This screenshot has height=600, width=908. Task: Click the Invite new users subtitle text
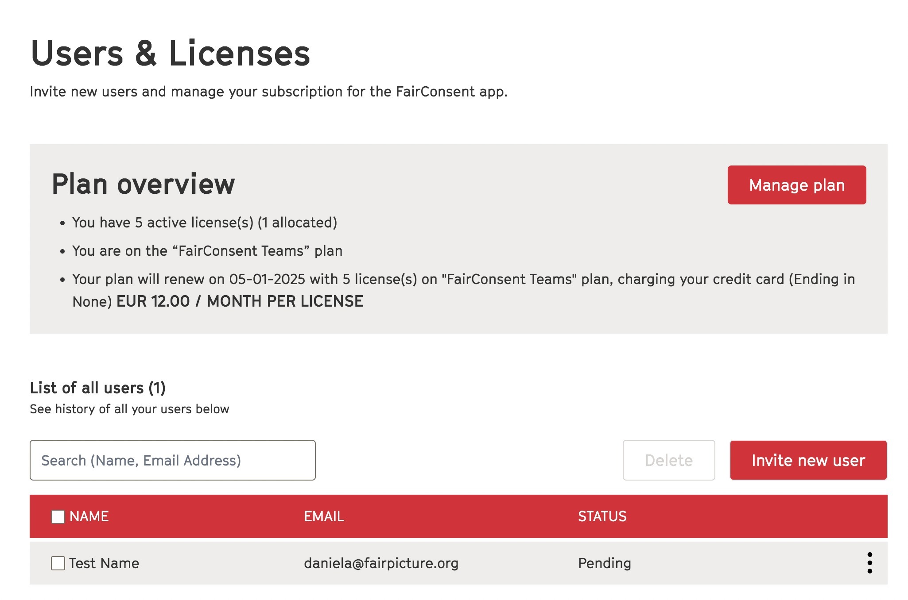(268, 92)
